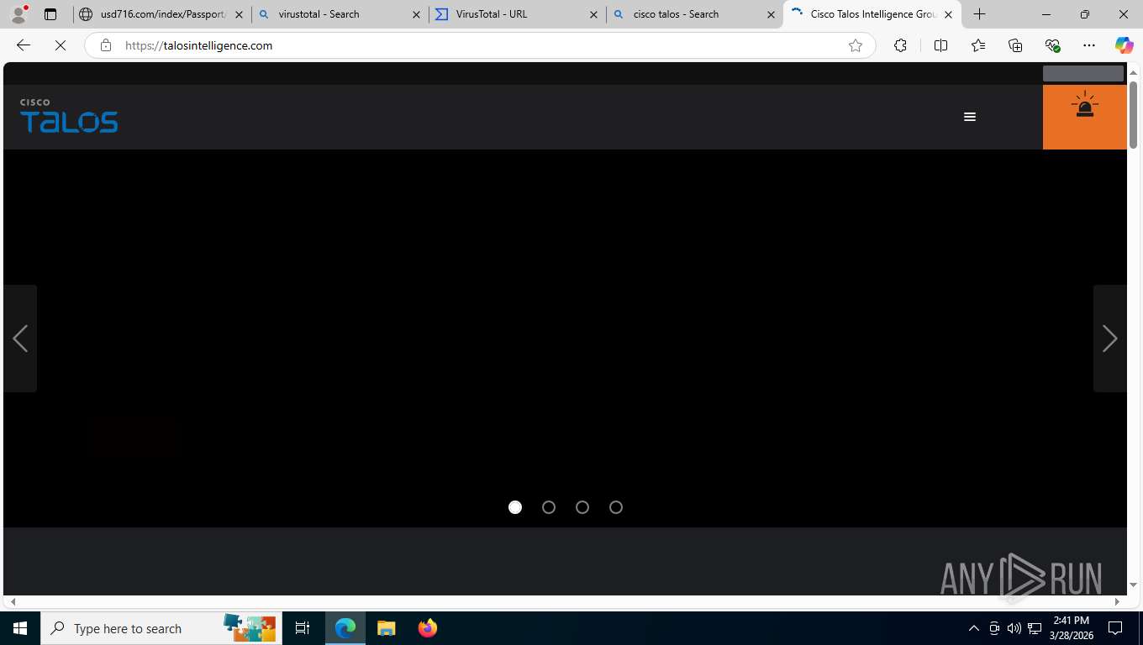
Task: Open browser Extensions puzzle icon
Action: point(900,45)
